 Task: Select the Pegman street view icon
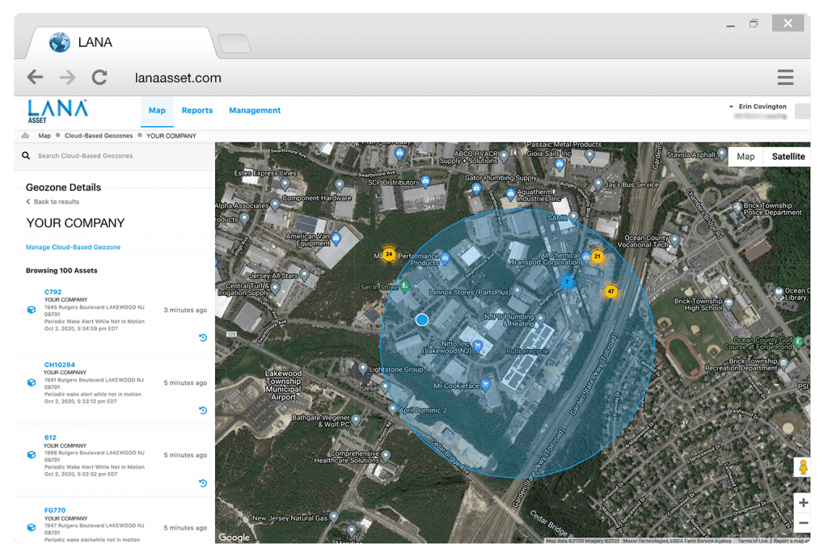pos(802,466)
